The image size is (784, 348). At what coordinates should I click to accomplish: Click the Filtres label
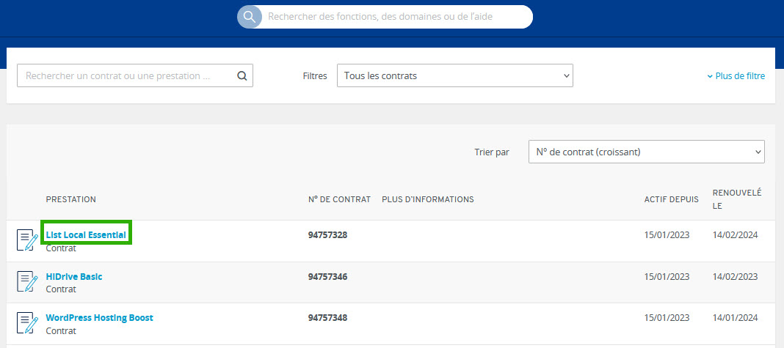click(315, 76)
